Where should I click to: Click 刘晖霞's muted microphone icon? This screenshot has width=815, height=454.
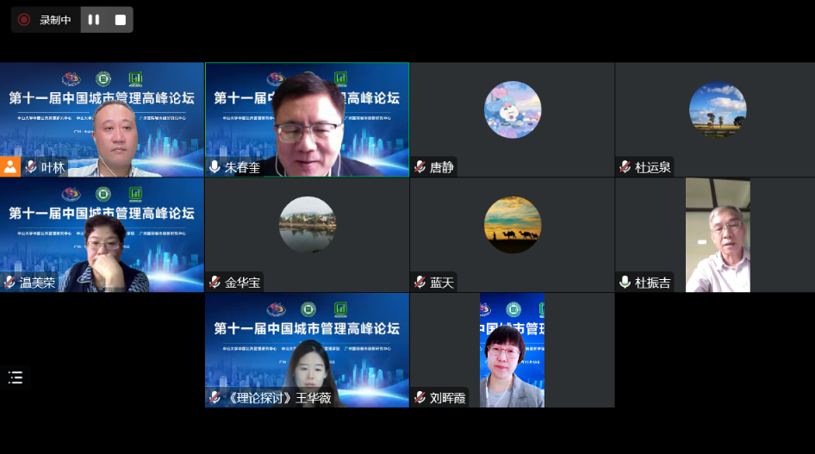click(420, 398)
